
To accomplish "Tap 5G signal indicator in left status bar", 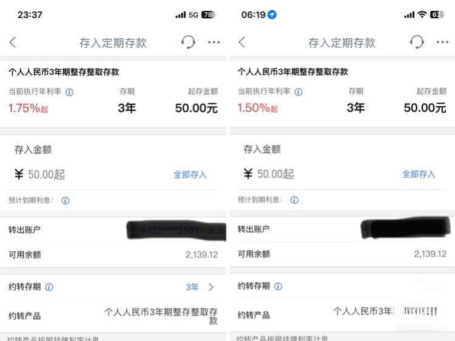I will pos(194,15).
